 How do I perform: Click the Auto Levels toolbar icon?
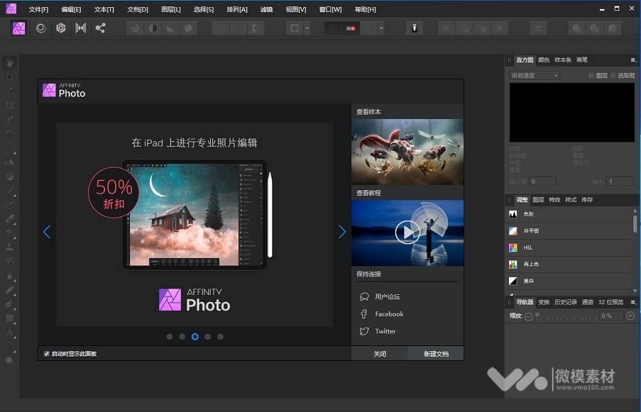[135, 28]
